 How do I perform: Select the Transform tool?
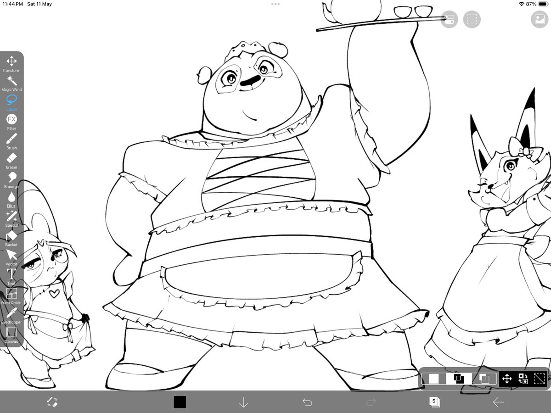[11, 64]
